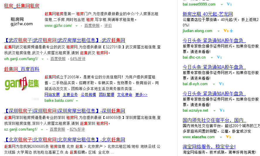Open the 团队管理 baike sublink

pyautogui.click(x=107, y=94)
